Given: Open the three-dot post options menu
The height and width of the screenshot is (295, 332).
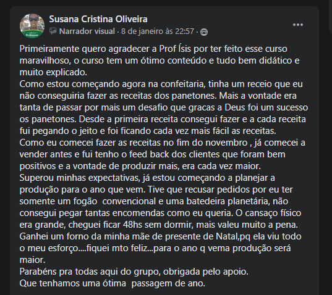Looking at the screenshot, I should point(298,25).
